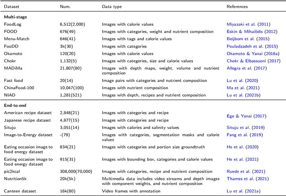Select the References column header

[x=237, y=7]
